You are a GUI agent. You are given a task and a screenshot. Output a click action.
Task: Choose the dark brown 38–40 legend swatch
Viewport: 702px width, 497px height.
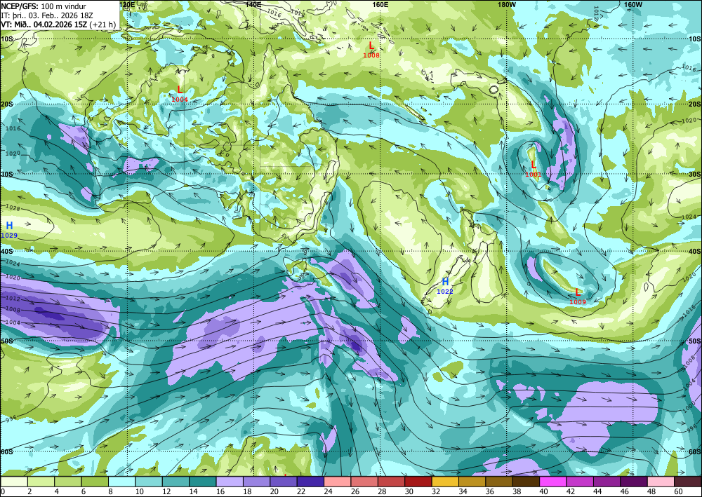click(526, 482)
